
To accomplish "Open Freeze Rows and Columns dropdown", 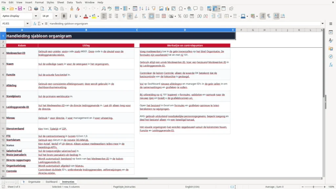I will 219,9.
